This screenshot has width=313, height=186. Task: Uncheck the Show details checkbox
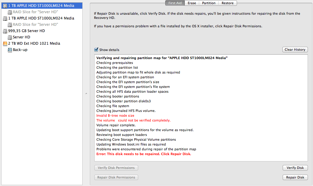click(96, 50)
